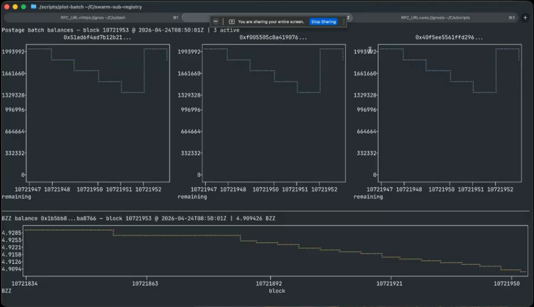Grab the sharing bar drag handle dots
Viewport: 534px width, 307px height.
(344, 22)
